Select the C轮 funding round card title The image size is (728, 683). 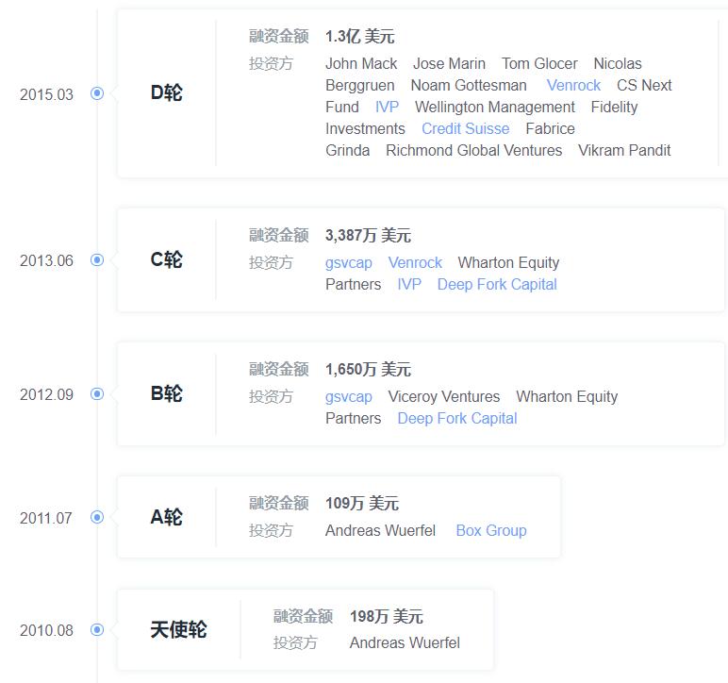tap(167, 260)
